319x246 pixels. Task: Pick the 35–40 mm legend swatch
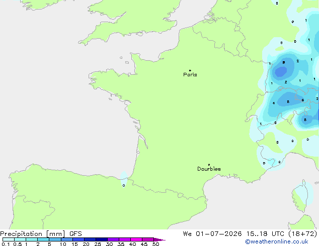(125, 239)
